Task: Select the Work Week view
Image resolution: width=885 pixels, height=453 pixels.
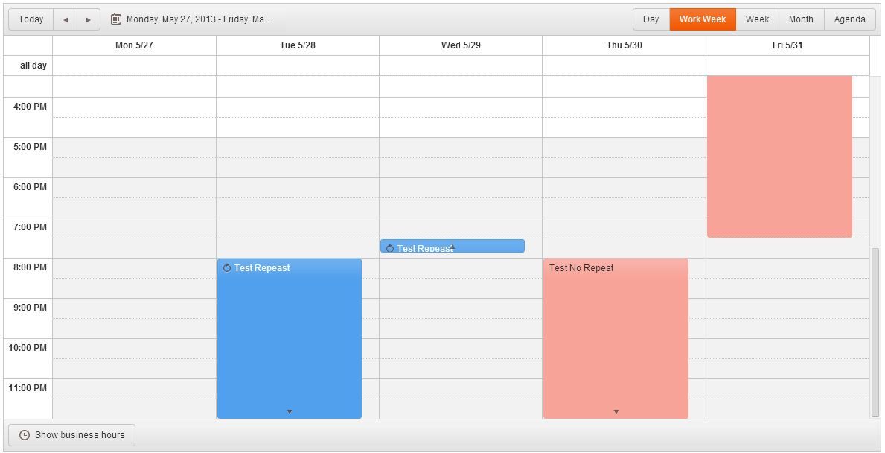Action: click(702, 19)
